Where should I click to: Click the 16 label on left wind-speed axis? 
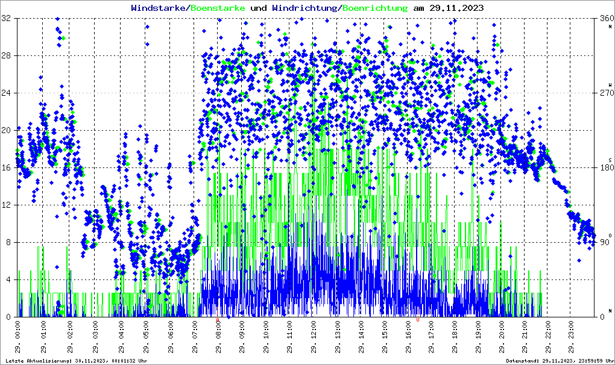7,168
